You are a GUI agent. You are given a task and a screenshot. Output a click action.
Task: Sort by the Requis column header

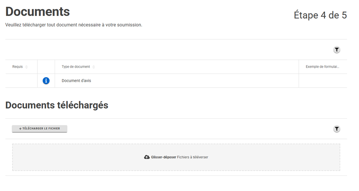coord(18,67)
